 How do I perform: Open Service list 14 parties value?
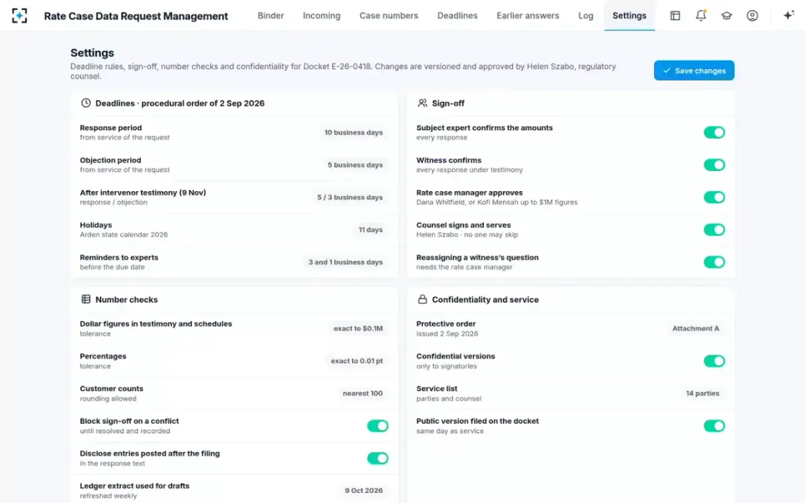pyautogui.click(x=702, y=394)
